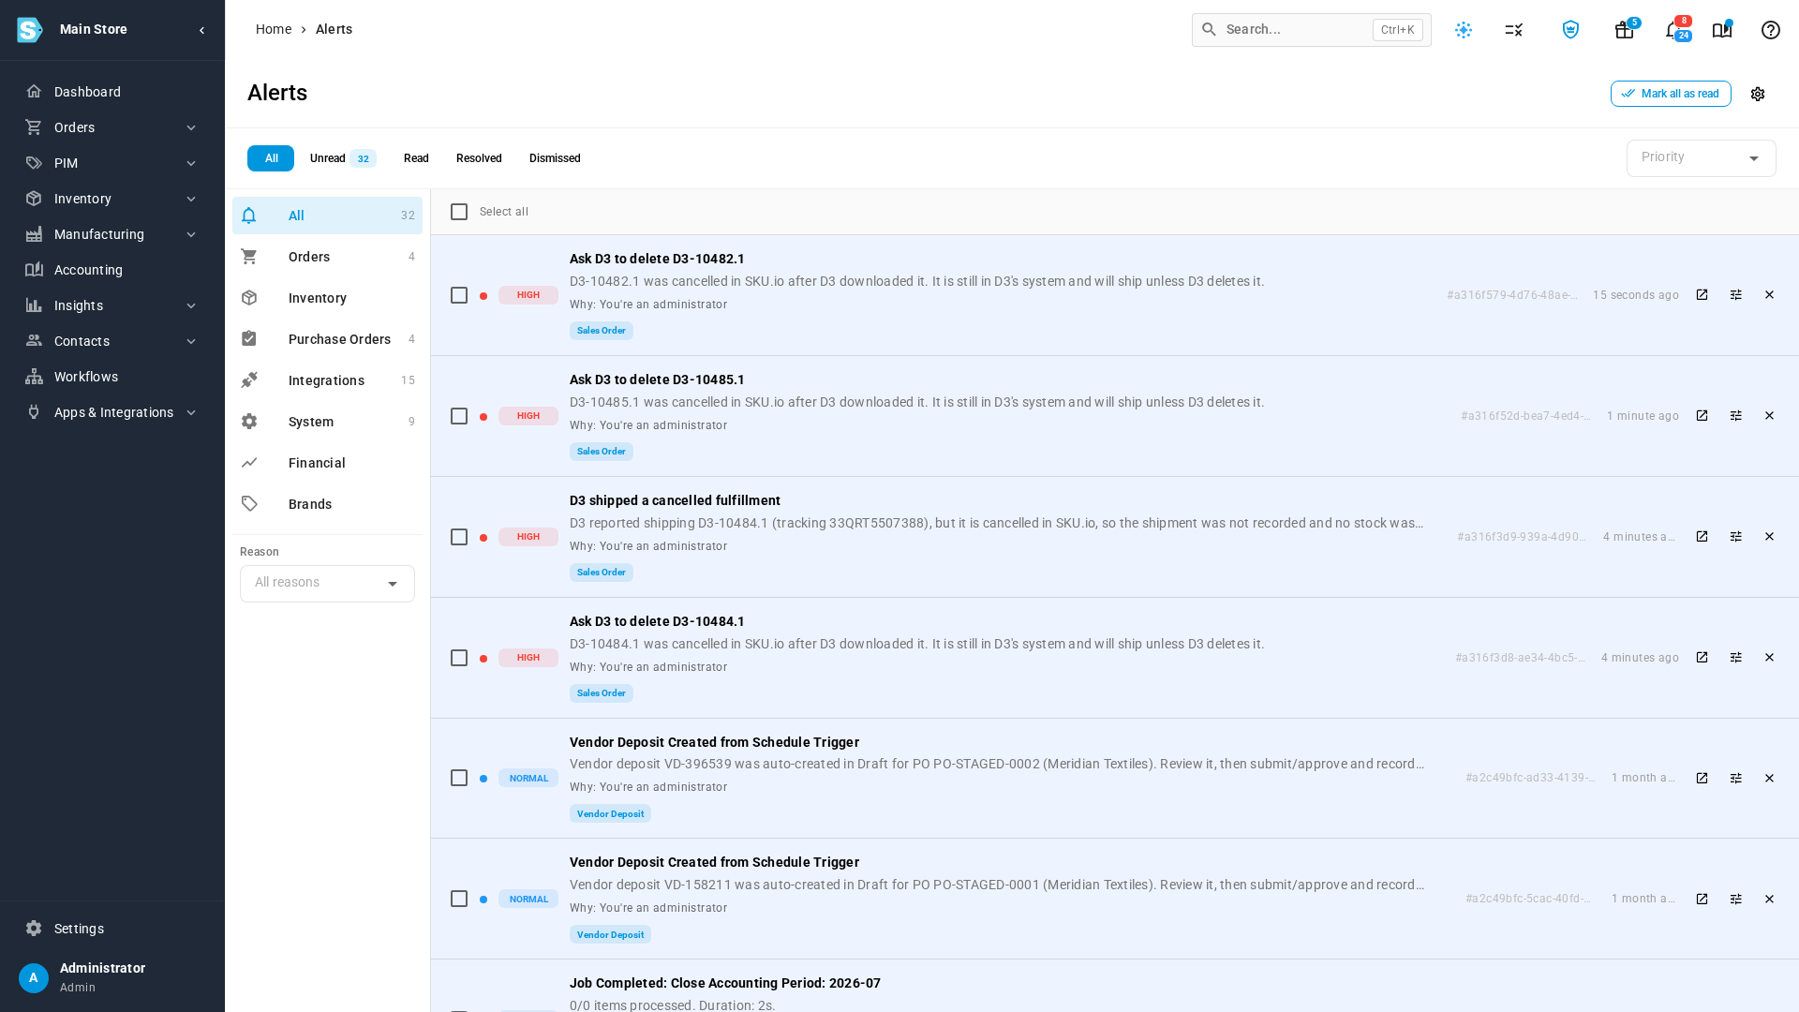Expand Apps & Integrations menu
This screenshot has height=1012, width=1799.
point(112,412)
